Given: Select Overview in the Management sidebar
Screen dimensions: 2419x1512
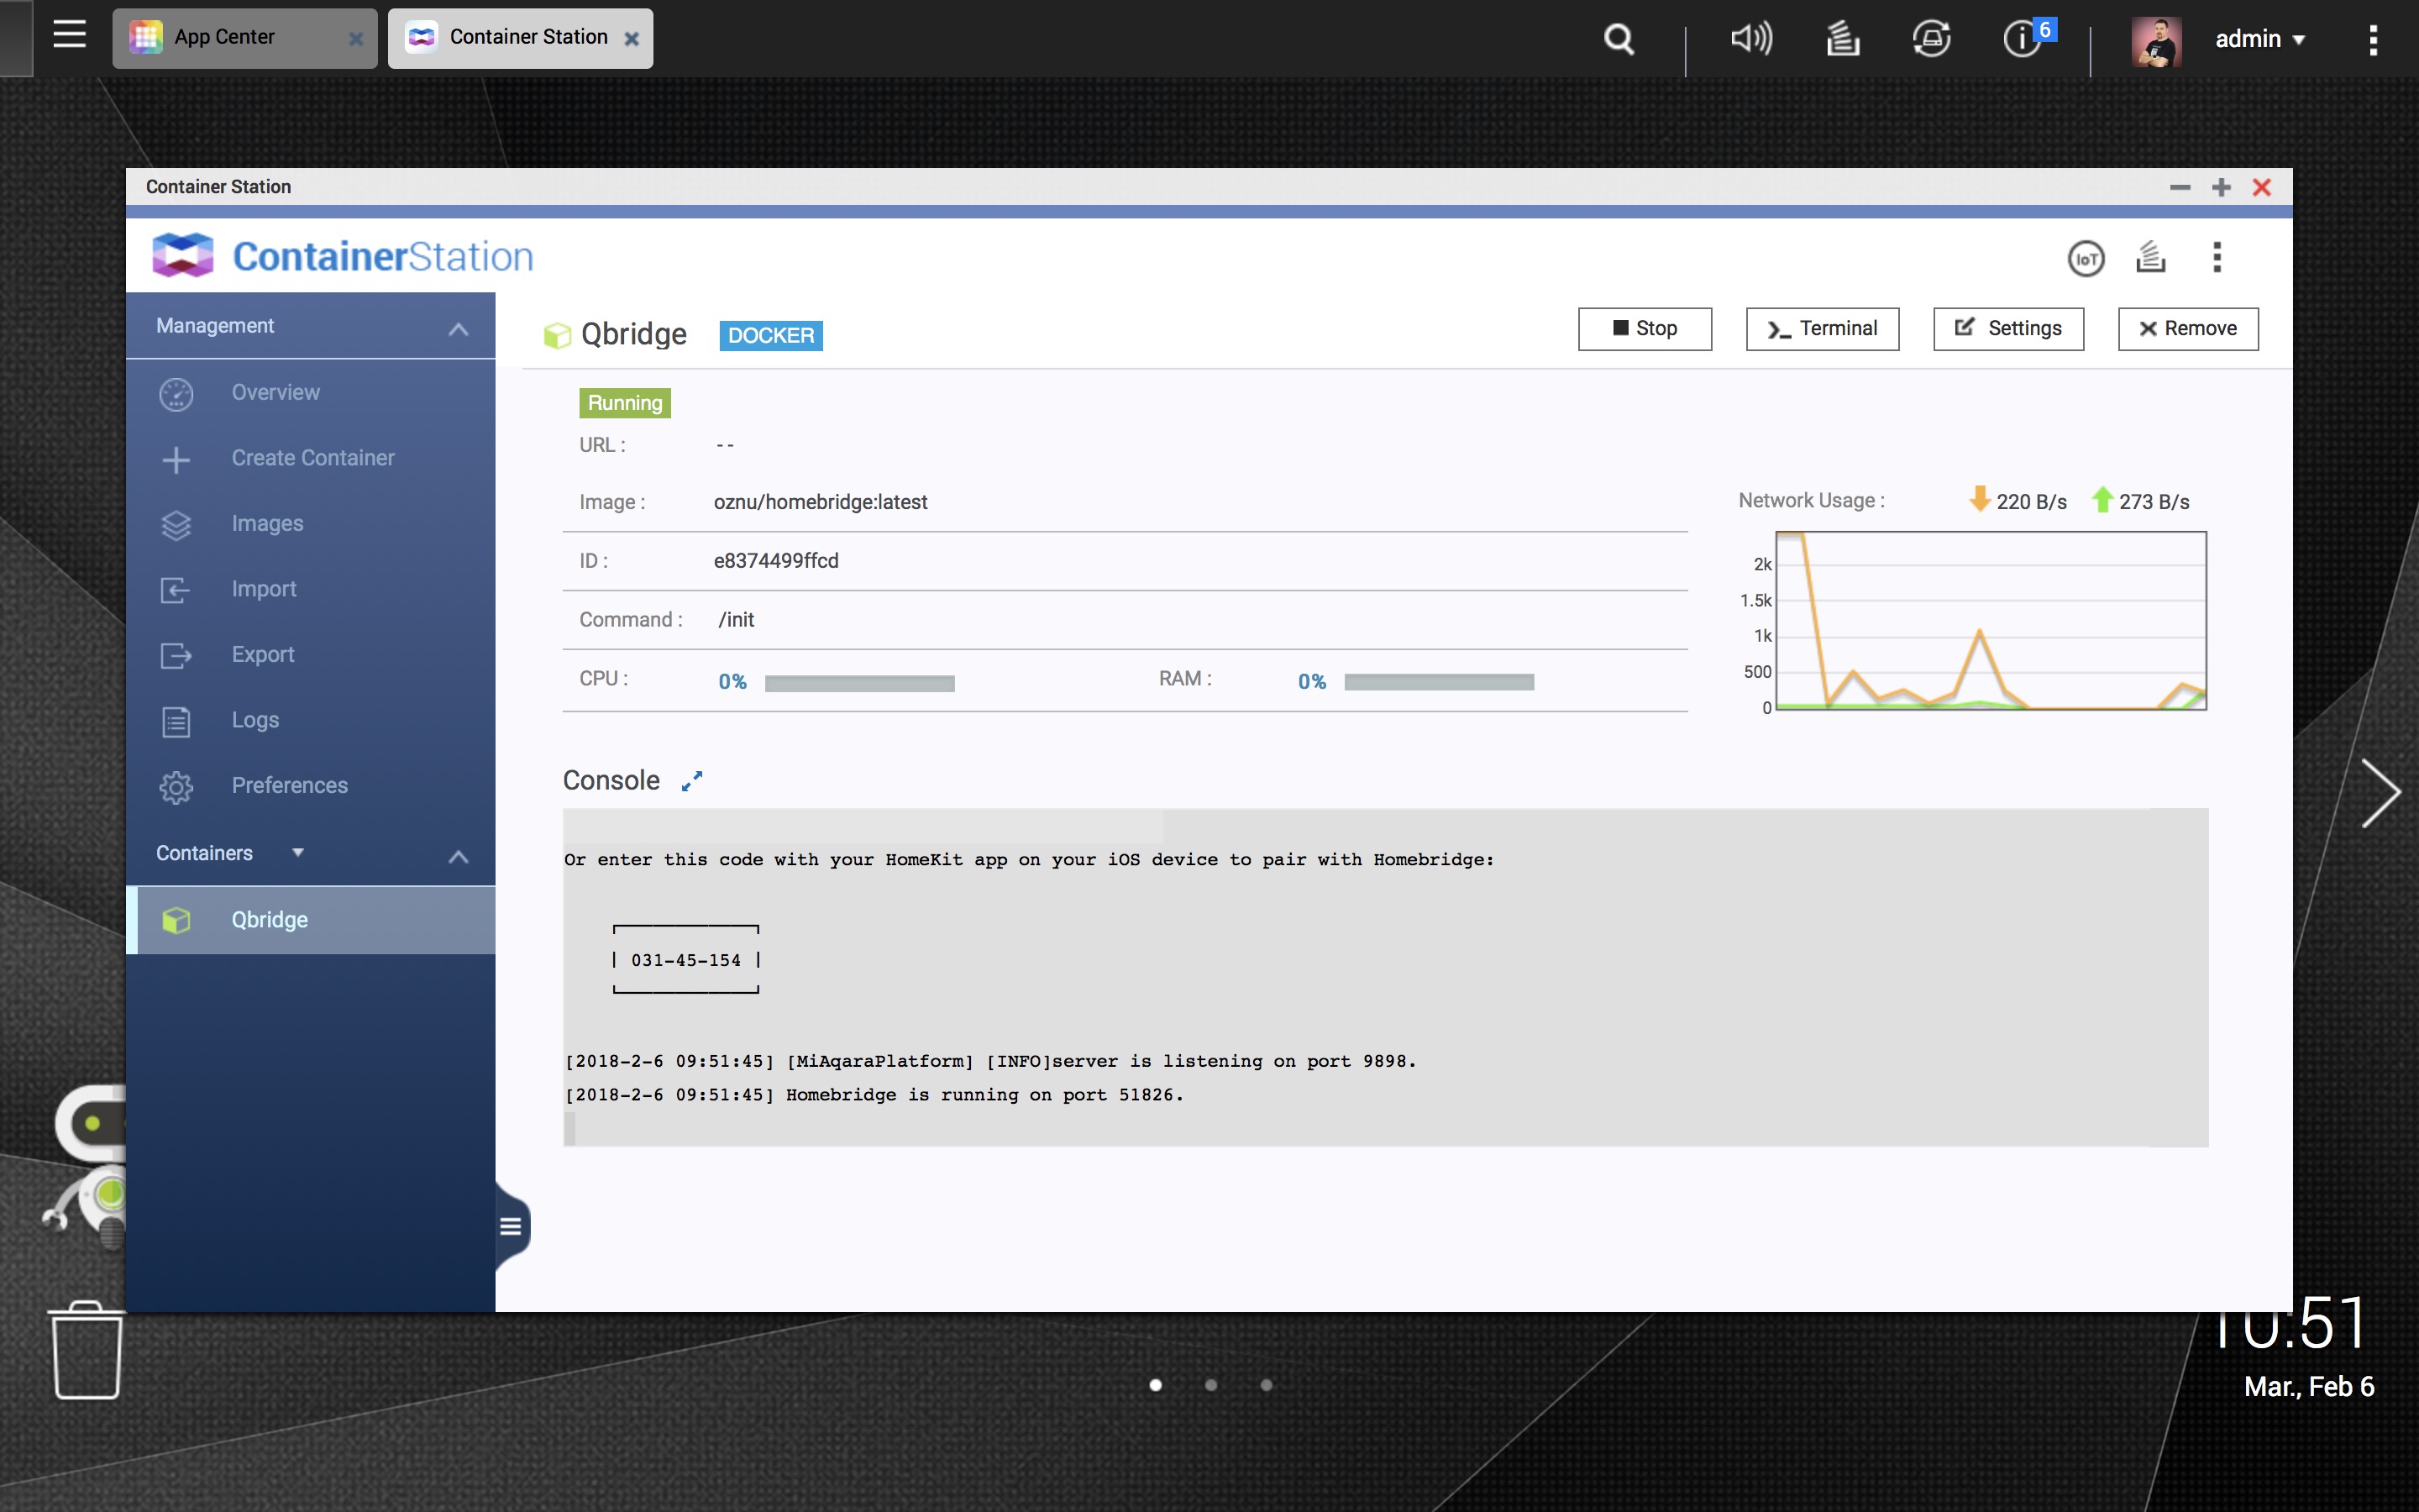Looking at the screenshot, I should (x=275, y=391).
